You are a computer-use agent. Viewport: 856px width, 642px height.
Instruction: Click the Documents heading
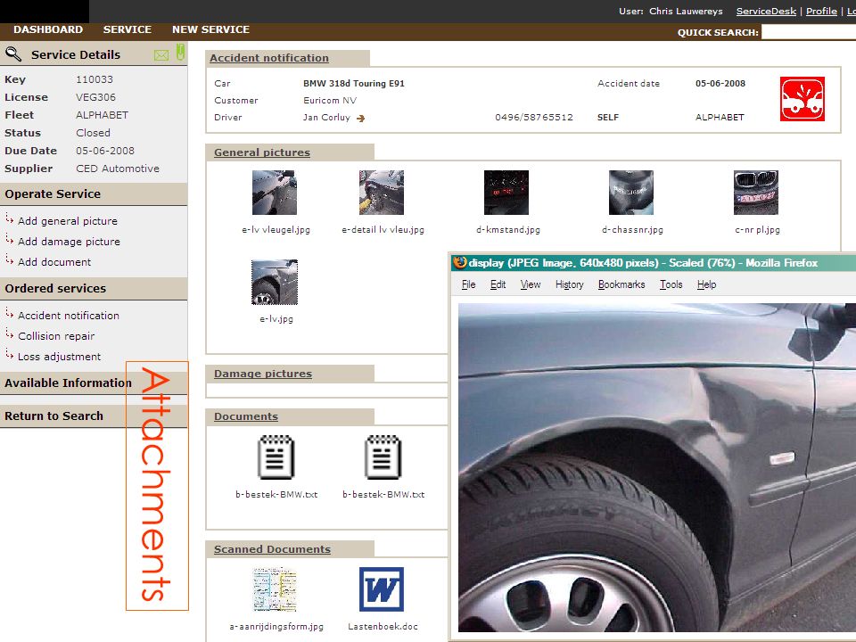click(x=246, y=416)
